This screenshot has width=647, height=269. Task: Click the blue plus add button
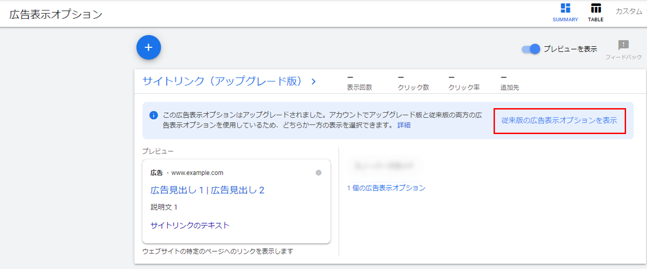tap(148, 47)
